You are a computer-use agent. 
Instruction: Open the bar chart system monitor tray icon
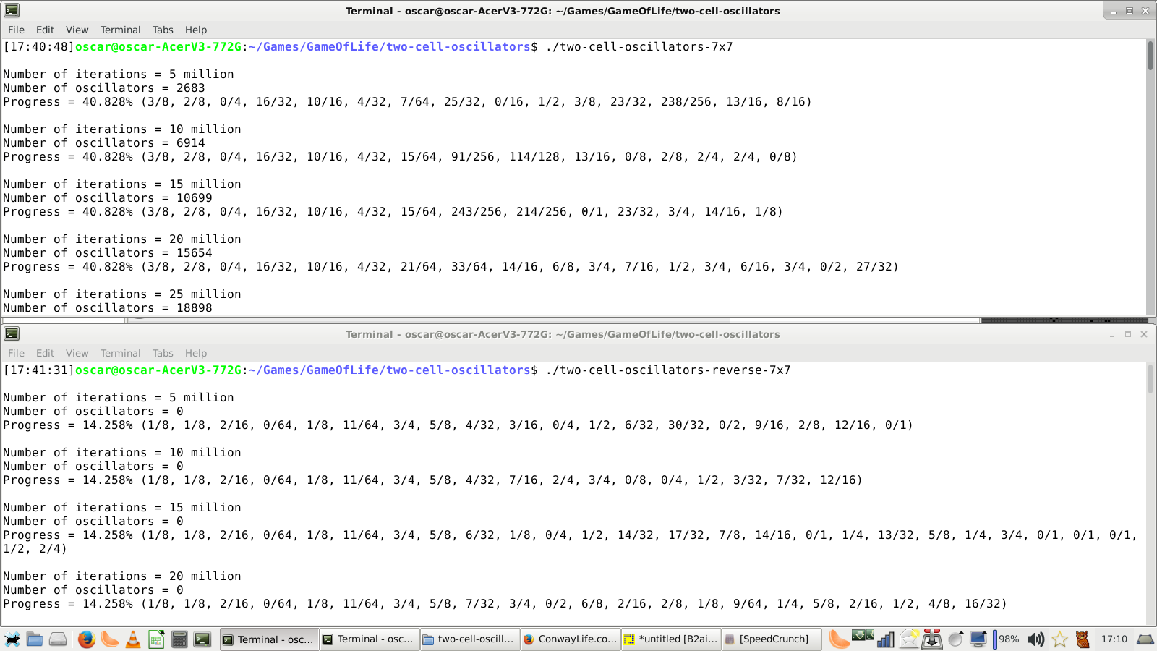point(886,639)
